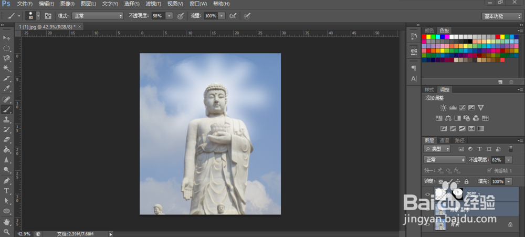Toggle lock transparent pixels
This screenshot has width=525, height=237.
pyautogui.click(x=441, y=181)
